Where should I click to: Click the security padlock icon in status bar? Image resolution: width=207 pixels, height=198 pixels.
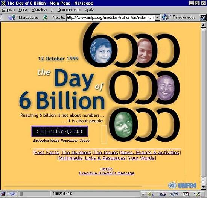[x=3, y=194]
